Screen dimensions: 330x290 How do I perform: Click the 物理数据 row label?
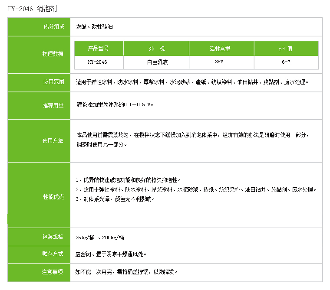tap(53, 54)
